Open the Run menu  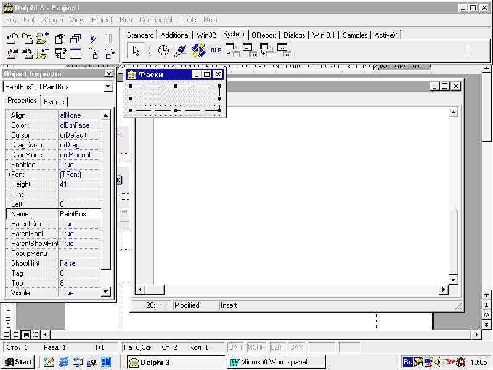(126, 20)
